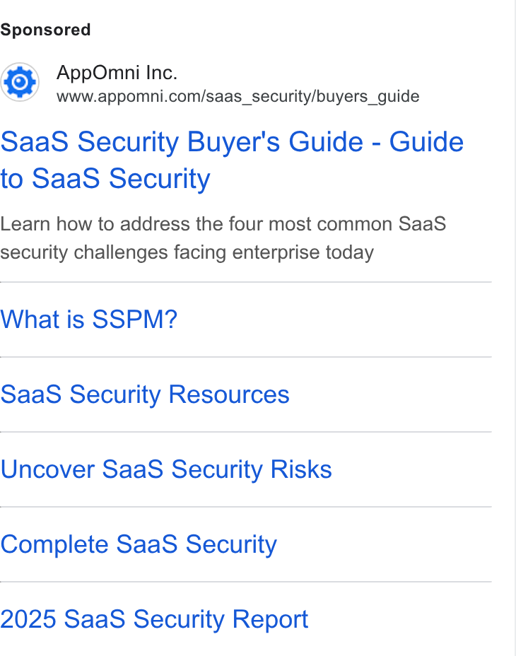
Task: View the 2025 SaaS Security Report
Action: pyautogui.click(x=154, y=619)
